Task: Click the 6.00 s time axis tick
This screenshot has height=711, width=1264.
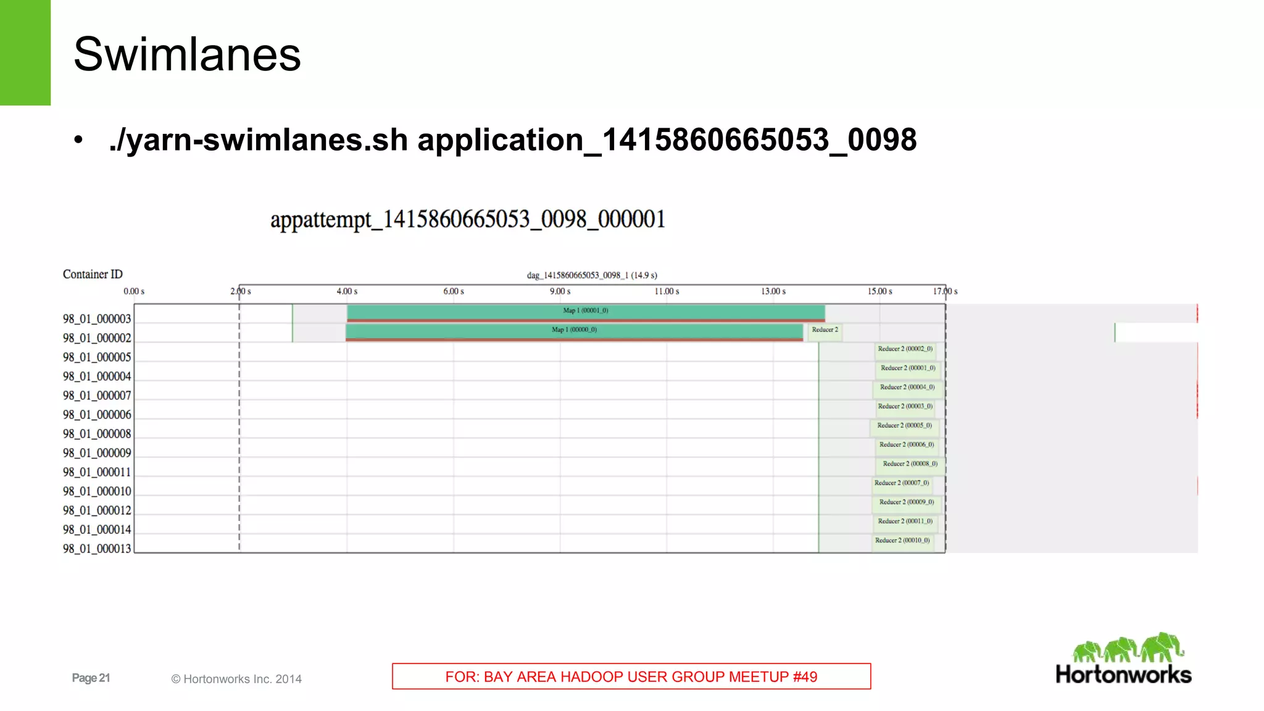Action: point(454,291)
